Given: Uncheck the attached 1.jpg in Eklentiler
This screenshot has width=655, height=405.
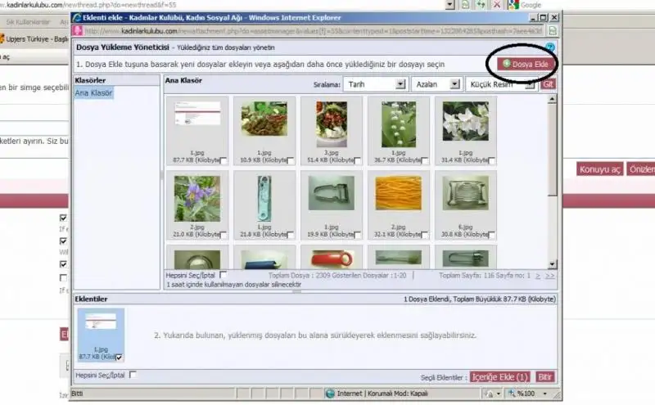Looking at the screenshot, I should 120,358.
